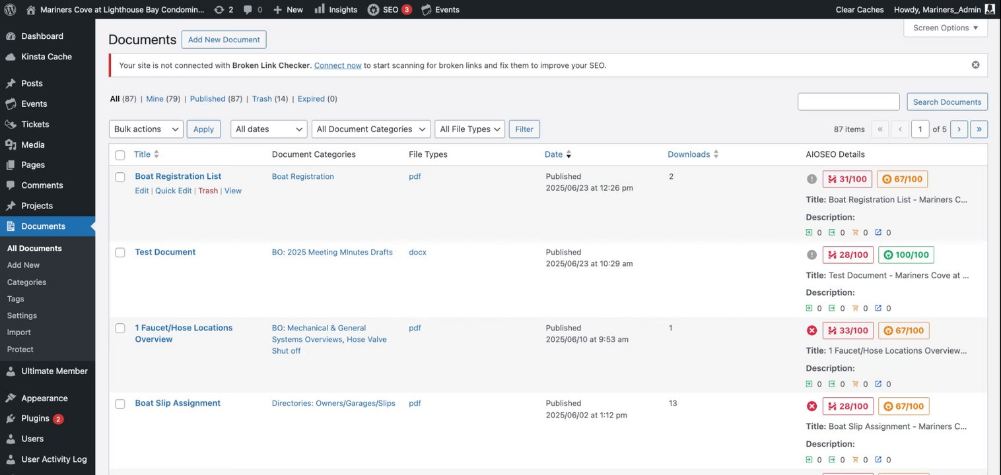Switch to the Trash documents view

point(261,99)
